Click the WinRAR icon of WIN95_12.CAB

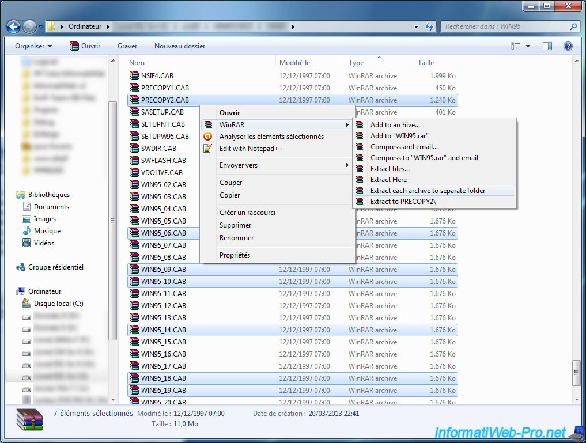[x=134, y=305]
